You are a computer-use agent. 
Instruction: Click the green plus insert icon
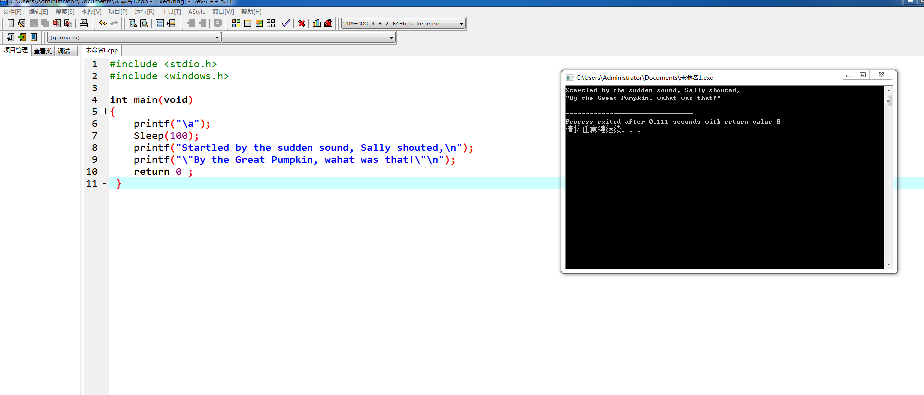click(22, 37)
